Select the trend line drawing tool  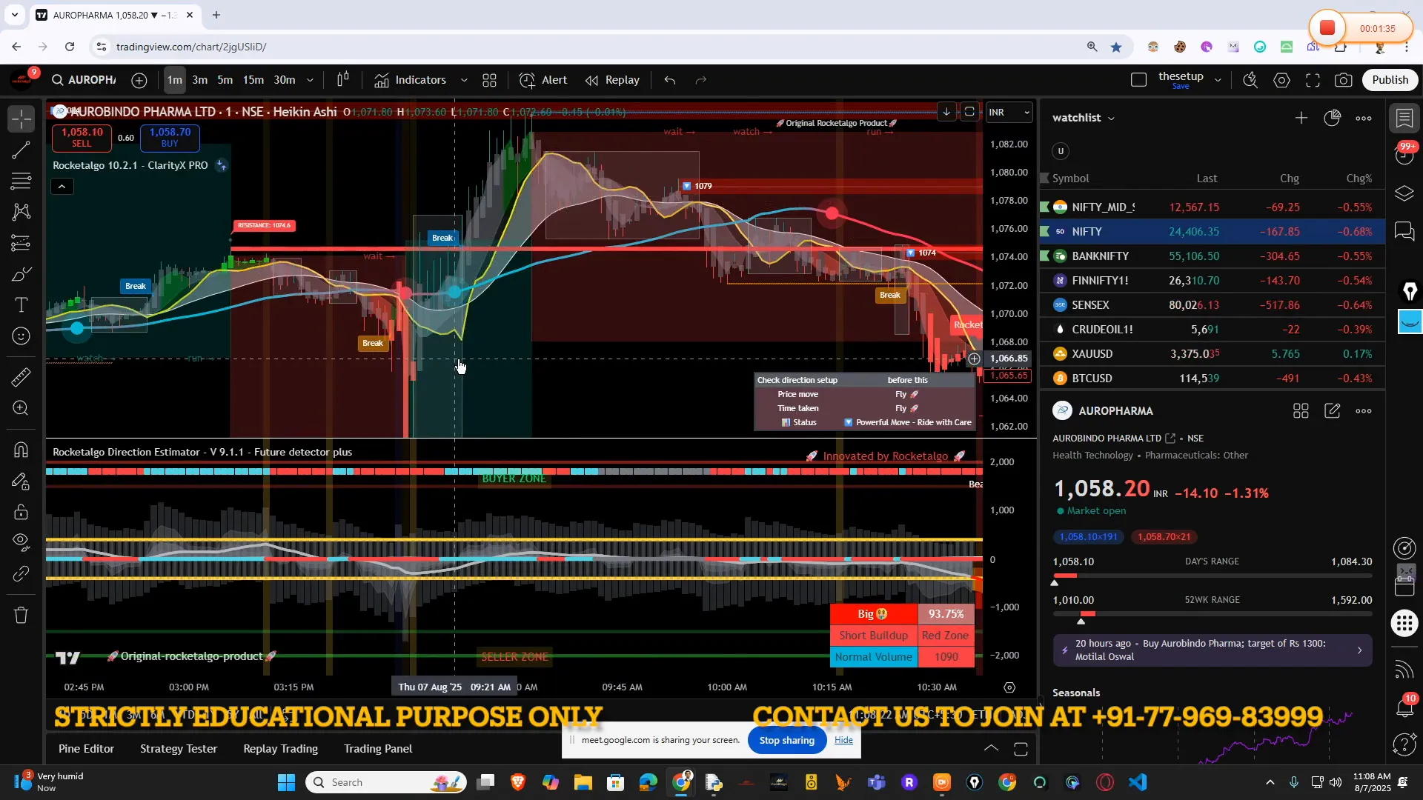coord(21,150)
